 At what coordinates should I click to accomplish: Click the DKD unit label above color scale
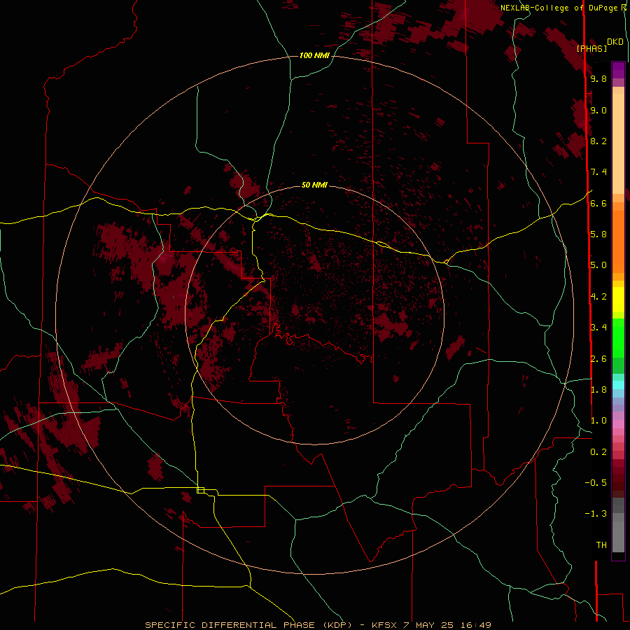pyautogui.click(x=615, y=42)
